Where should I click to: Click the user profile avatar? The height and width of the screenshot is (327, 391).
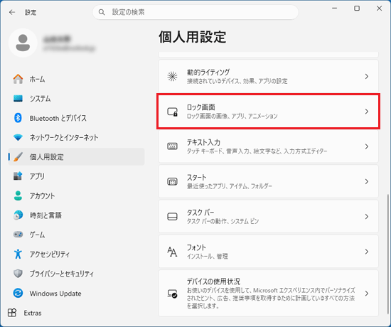point(23,43)
